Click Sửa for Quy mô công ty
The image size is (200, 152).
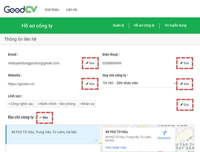[x=184, y=83]
